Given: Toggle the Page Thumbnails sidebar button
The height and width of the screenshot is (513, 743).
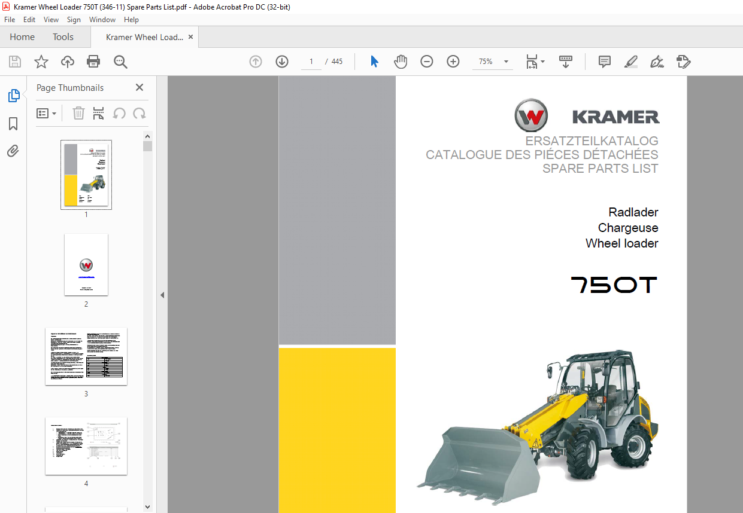Looking at the screenshot, I should [13, 96].
